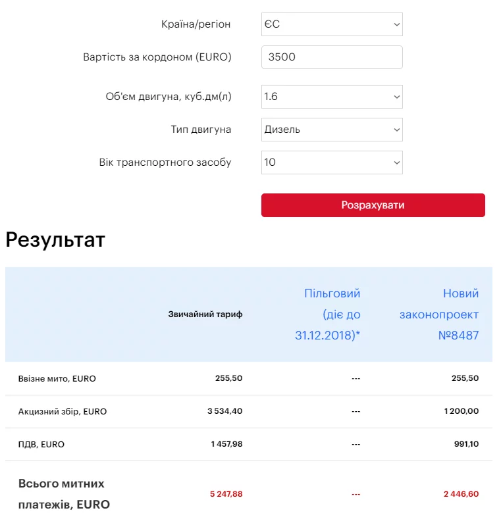Viewport: 501px width, 525px height.
Task: Click the Звичайний тариф column header
Action: (x=205, y=314)
